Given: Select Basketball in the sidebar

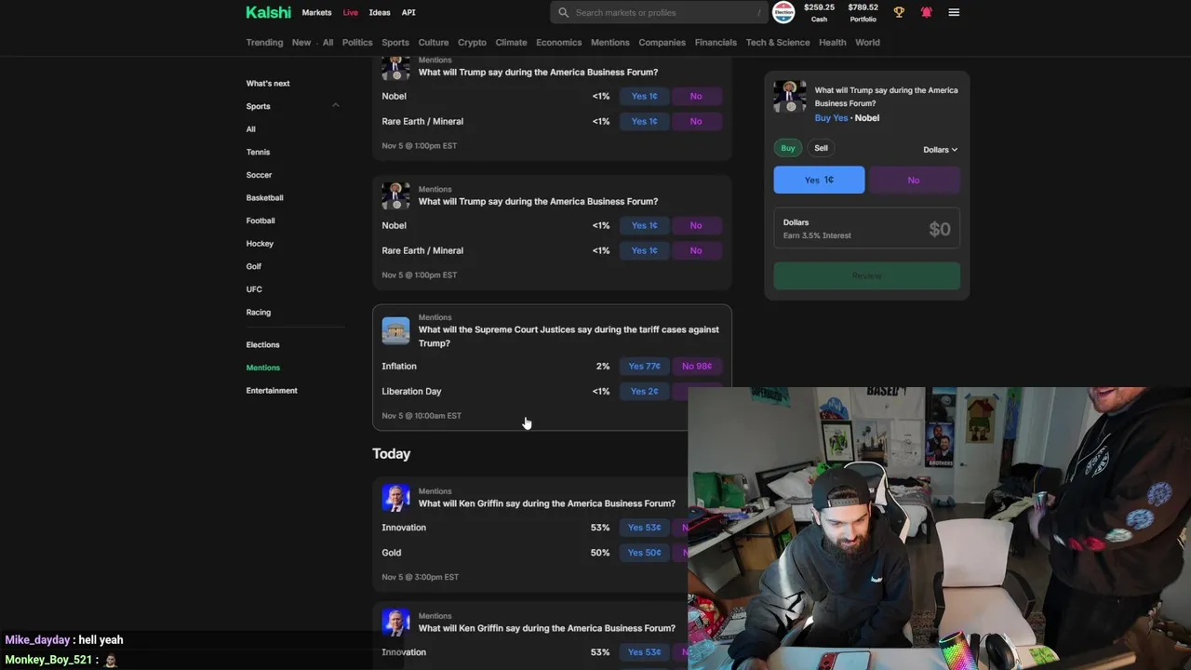Looking at the screenshot, I should click(x=264, y=197).
